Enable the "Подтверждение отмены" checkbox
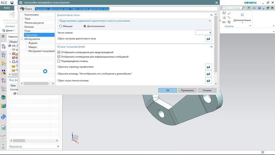Image resolution: width=275 pixels, height=155 pixels. (59, 61)
